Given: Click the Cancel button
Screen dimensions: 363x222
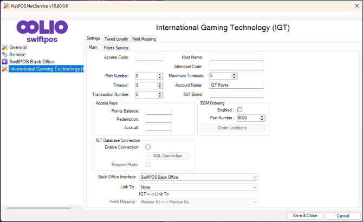Looking at the screenshot, I should (x=343, y=216).
